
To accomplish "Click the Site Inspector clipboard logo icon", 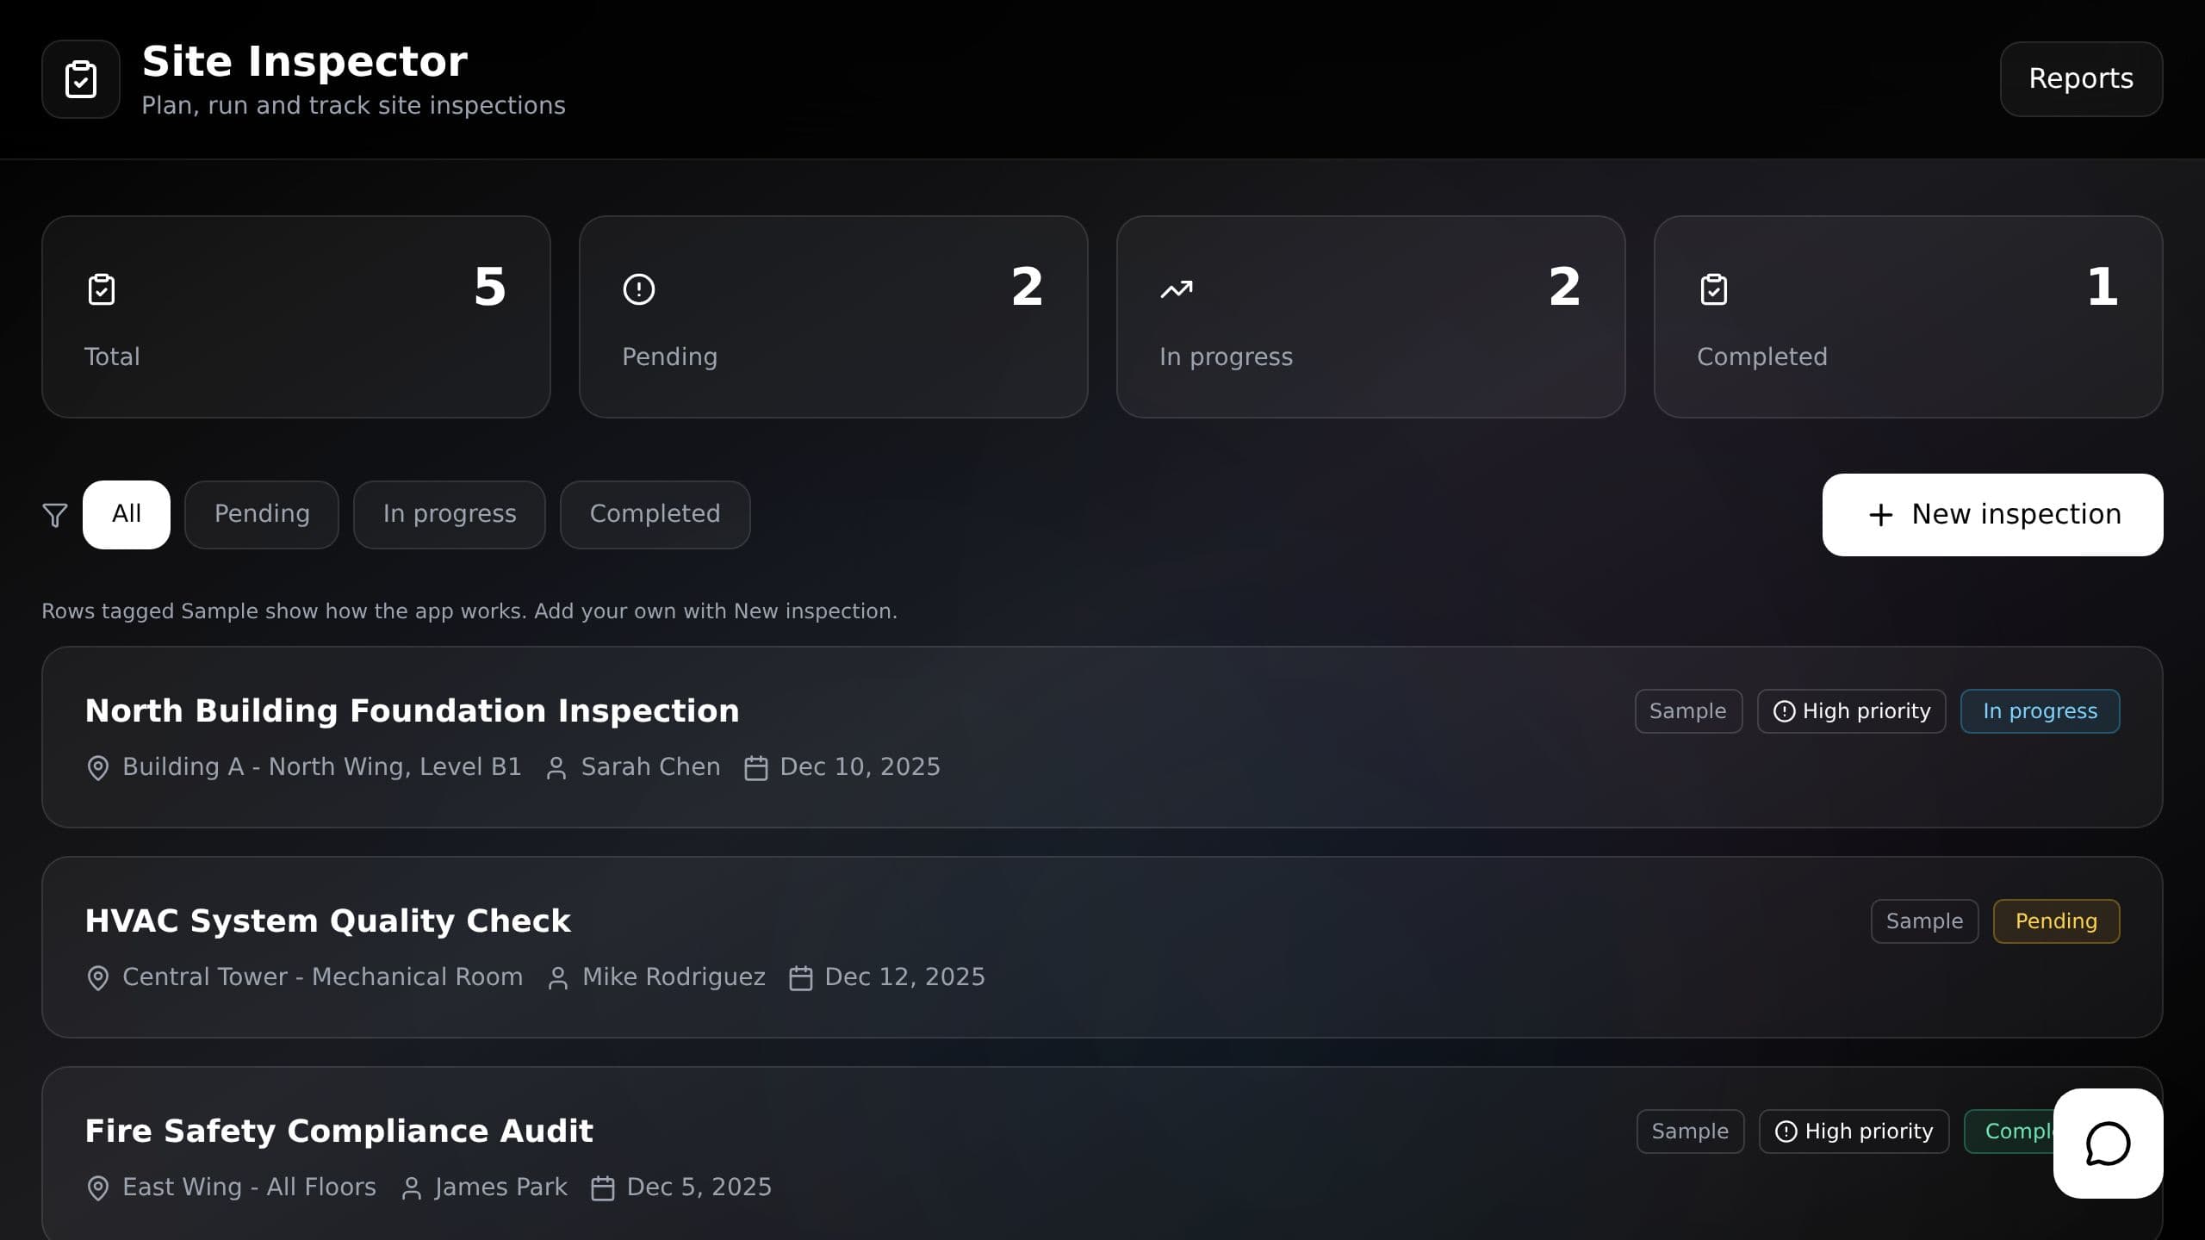I will pyautogui.click(x=81, y=79).
